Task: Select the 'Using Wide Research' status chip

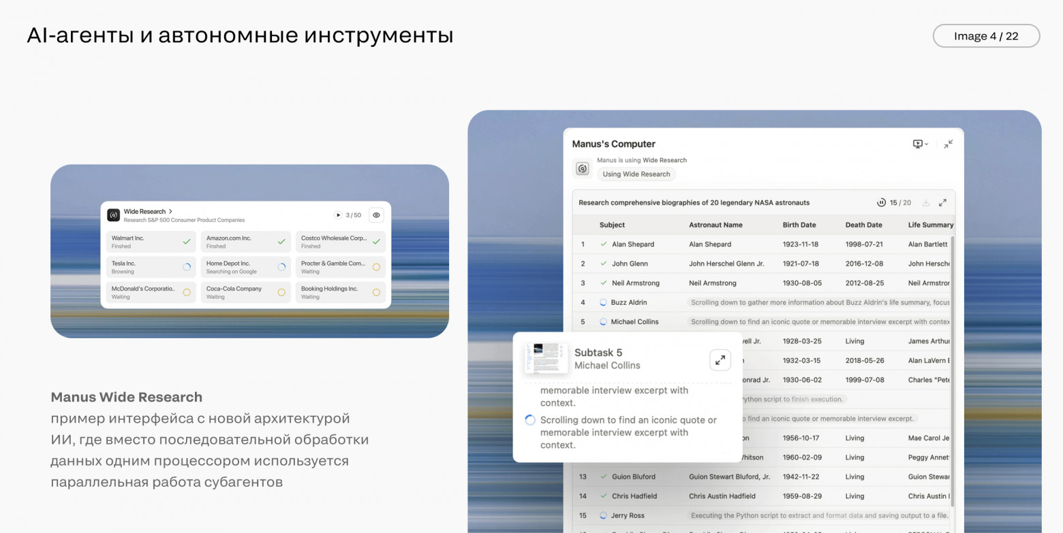Action: (x=636, y=174)
